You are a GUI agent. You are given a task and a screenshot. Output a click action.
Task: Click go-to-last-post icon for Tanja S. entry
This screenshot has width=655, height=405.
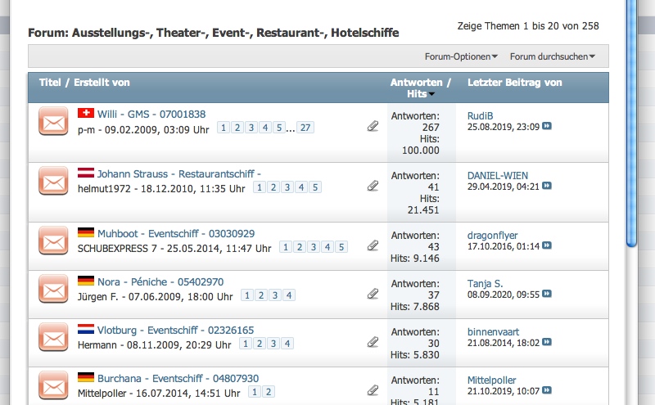547,294
